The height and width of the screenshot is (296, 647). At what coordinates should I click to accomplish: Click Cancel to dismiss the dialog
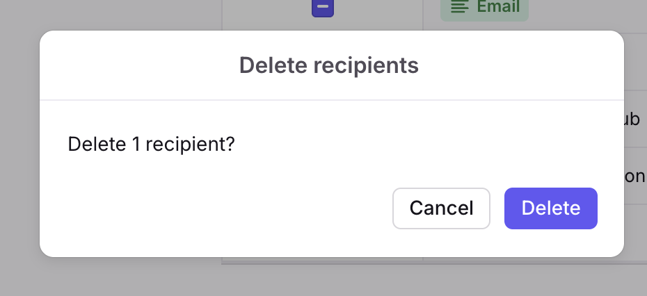click(441, 208)
